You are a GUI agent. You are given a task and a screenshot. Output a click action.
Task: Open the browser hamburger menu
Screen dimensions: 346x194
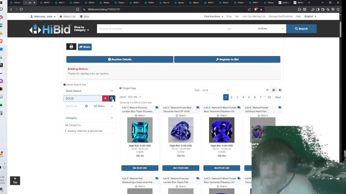click(x=338, y=9)
